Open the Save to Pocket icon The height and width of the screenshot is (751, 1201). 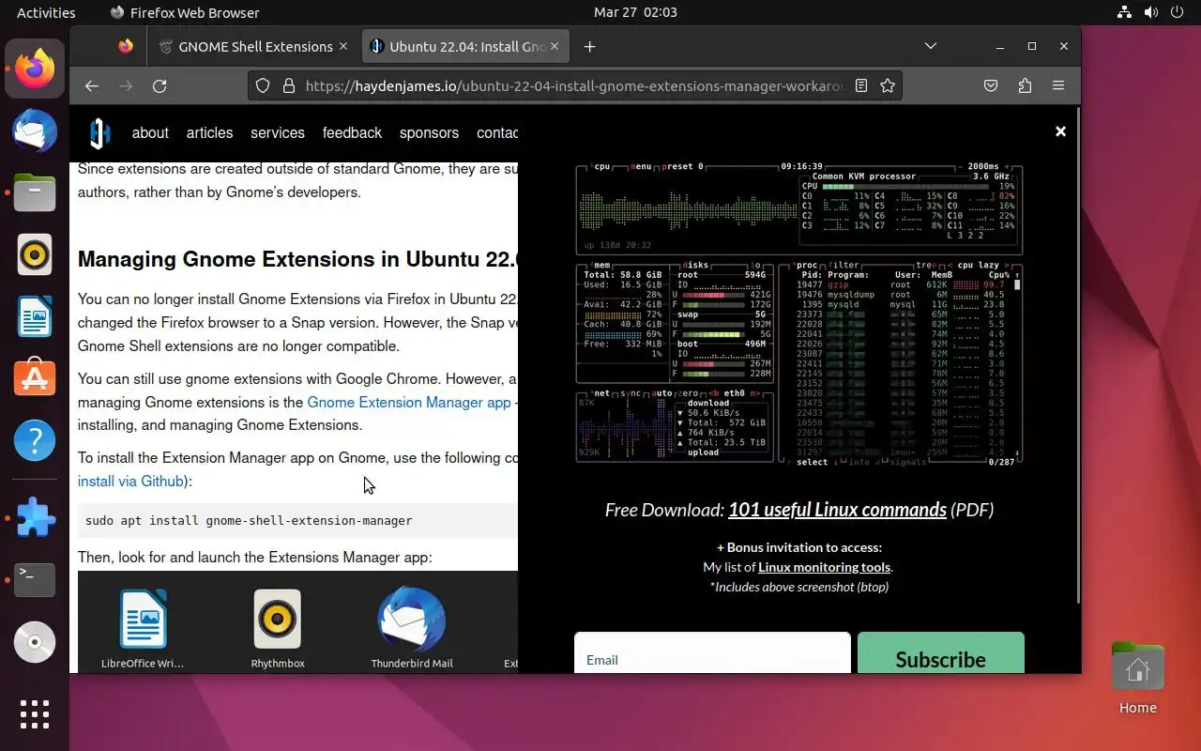click(991, 85)
